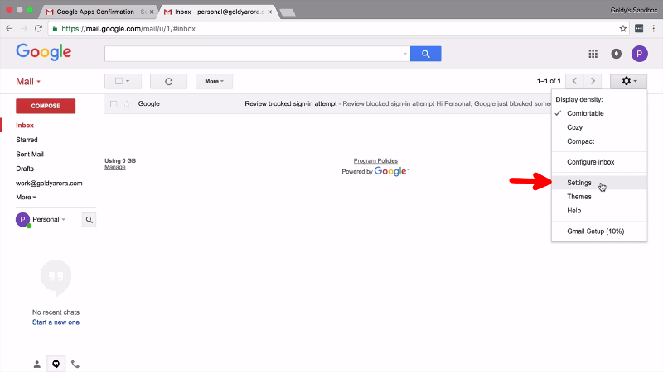The image size is (663, 372).
Task: Expand More labels in sidebar
Action: (x=27, y=197)
